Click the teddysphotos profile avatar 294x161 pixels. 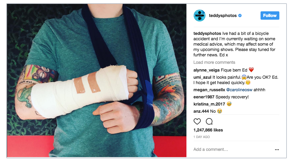199,16
